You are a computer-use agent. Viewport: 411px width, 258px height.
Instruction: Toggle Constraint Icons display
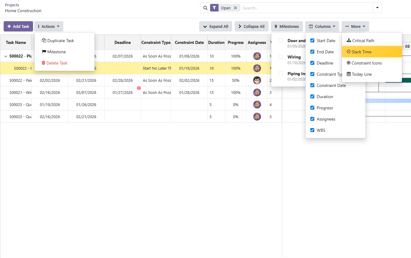pyautogui.click(x=366, y=63)
